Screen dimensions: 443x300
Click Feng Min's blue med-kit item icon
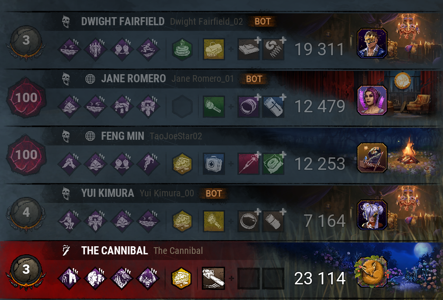(x=214, y=164)
